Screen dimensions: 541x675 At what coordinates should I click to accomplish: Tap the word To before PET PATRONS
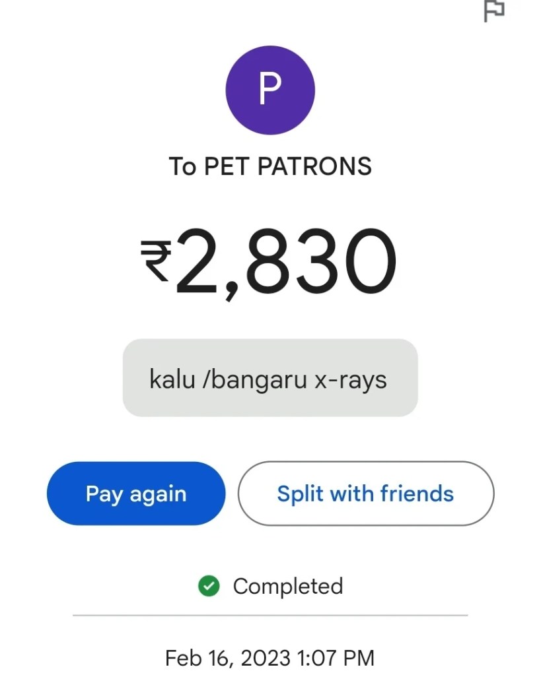(x=183, y=166)
